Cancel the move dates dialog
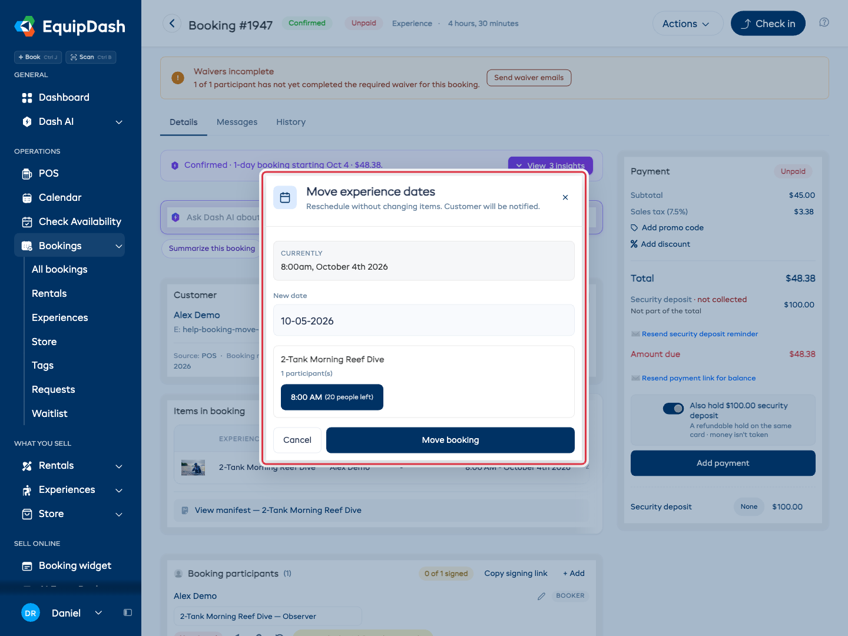Screen dimensions: 848x636 click(x=297, y=440)
